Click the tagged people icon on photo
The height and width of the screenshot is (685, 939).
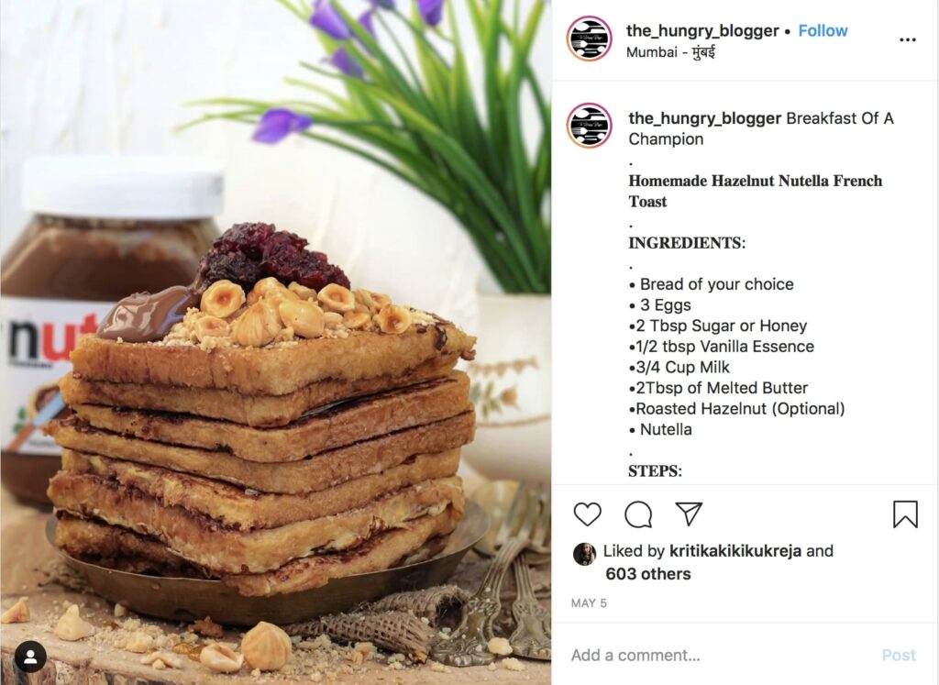pos(30,657)
